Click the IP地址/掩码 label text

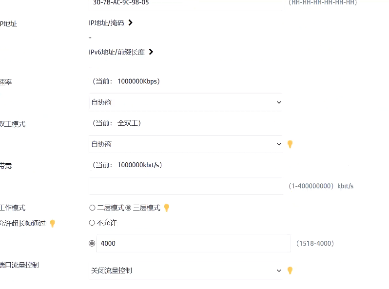[106, 22]
